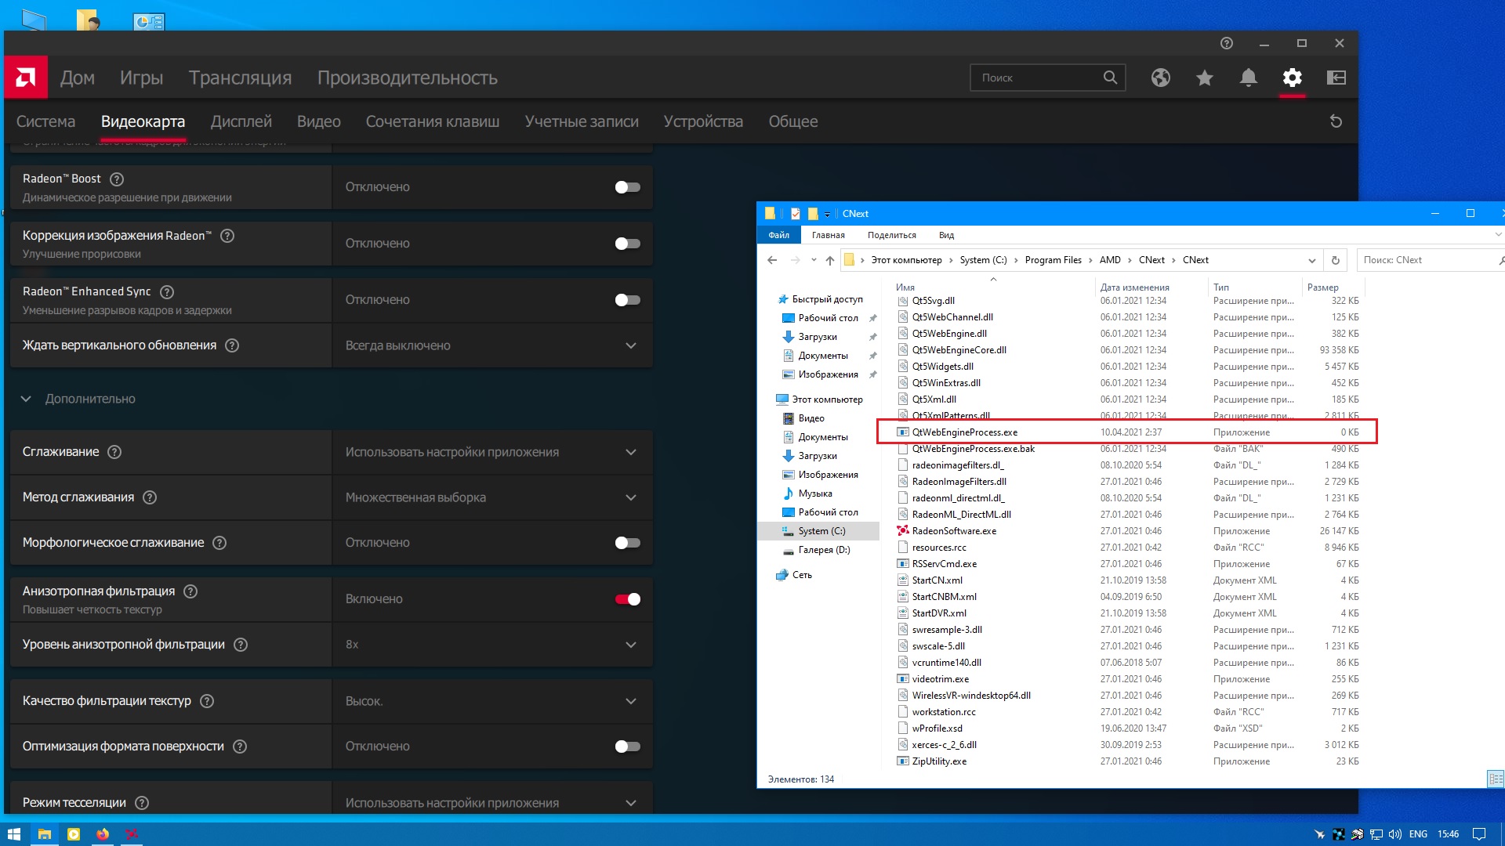Show help for Режим тесселяции
1505x846 pixels.
click(x=142, y=803)
